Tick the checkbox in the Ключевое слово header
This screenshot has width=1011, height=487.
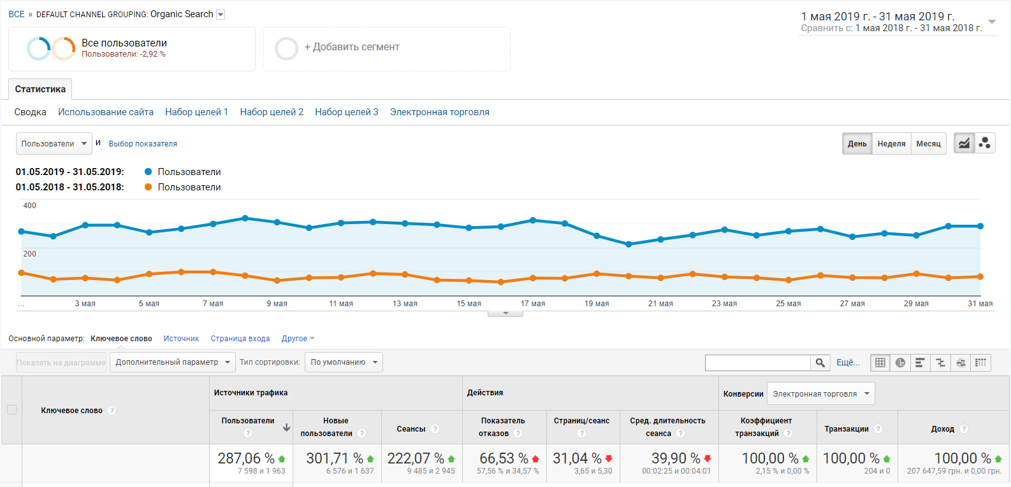(x=11, y=410)
